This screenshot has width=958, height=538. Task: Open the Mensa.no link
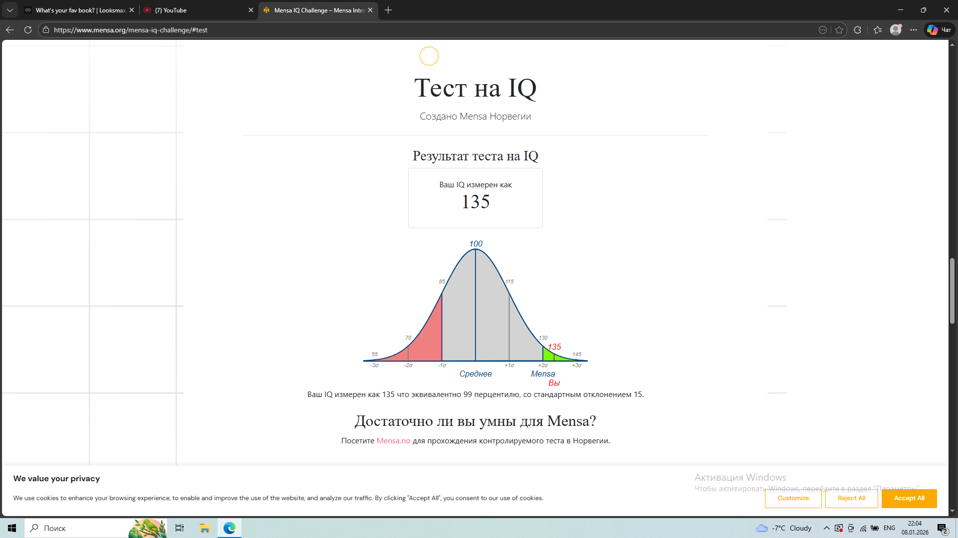tap(393, 441)
